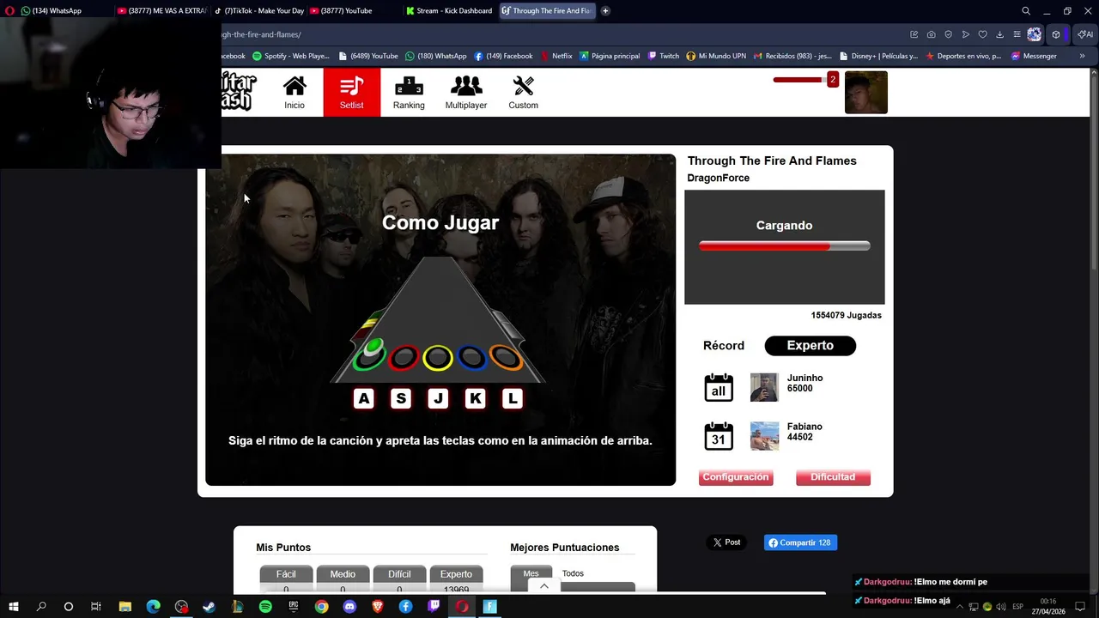Viewport: 1099px width, 618px height.
Task: Open a new browser tab
Action: tap(605, 11)
